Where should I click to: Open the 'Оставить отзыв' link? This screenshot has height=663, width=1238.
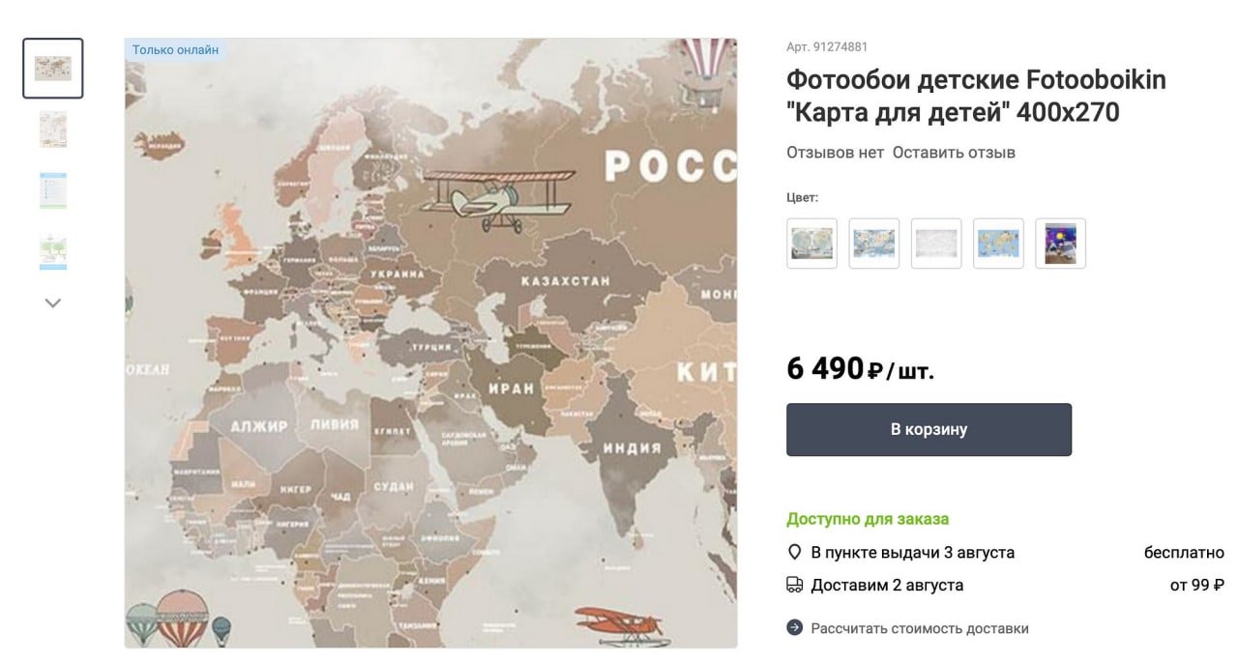point(954,153)
